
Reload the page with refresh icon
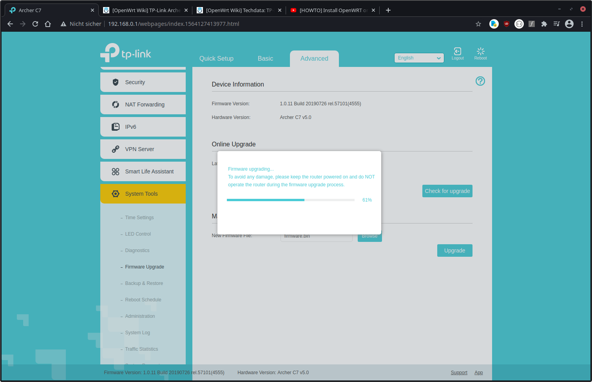tap(35, 24)
